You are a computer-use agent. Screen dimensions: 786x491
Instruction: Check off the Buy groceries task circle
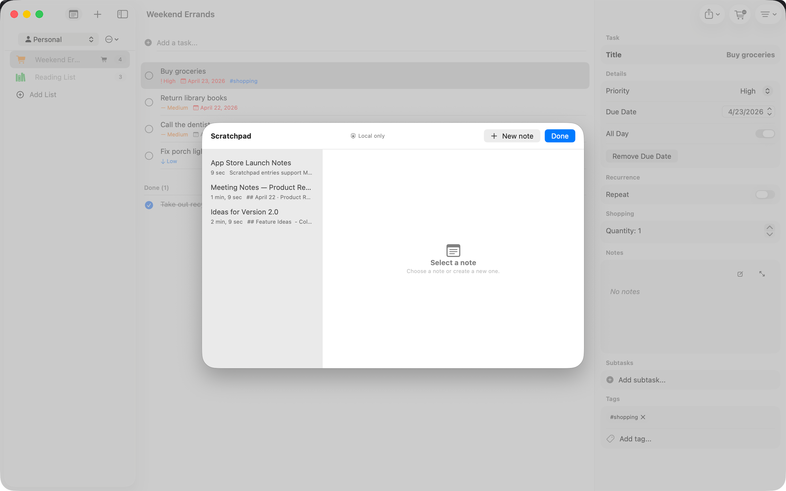149,75
